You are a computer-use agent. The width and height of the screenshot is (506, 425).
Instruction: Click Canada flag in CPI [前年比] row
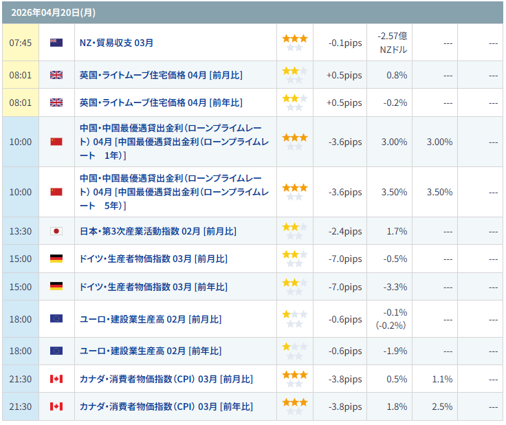click(x=56, y=406)
